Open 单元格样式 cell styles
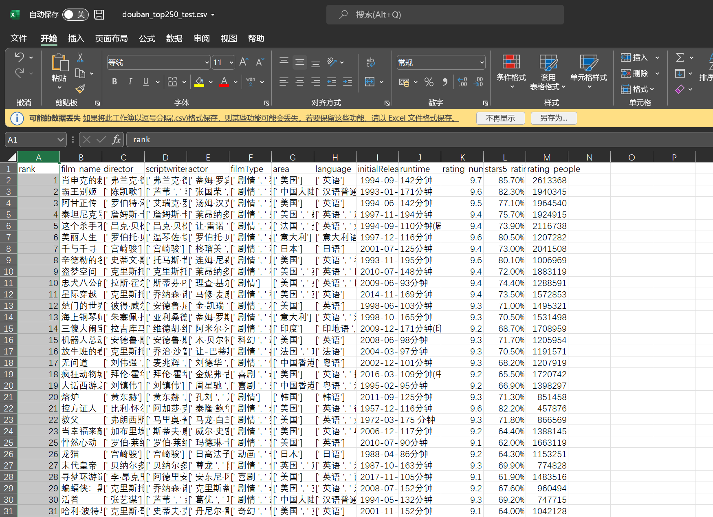Screen dimensions: 713x517 589,71
